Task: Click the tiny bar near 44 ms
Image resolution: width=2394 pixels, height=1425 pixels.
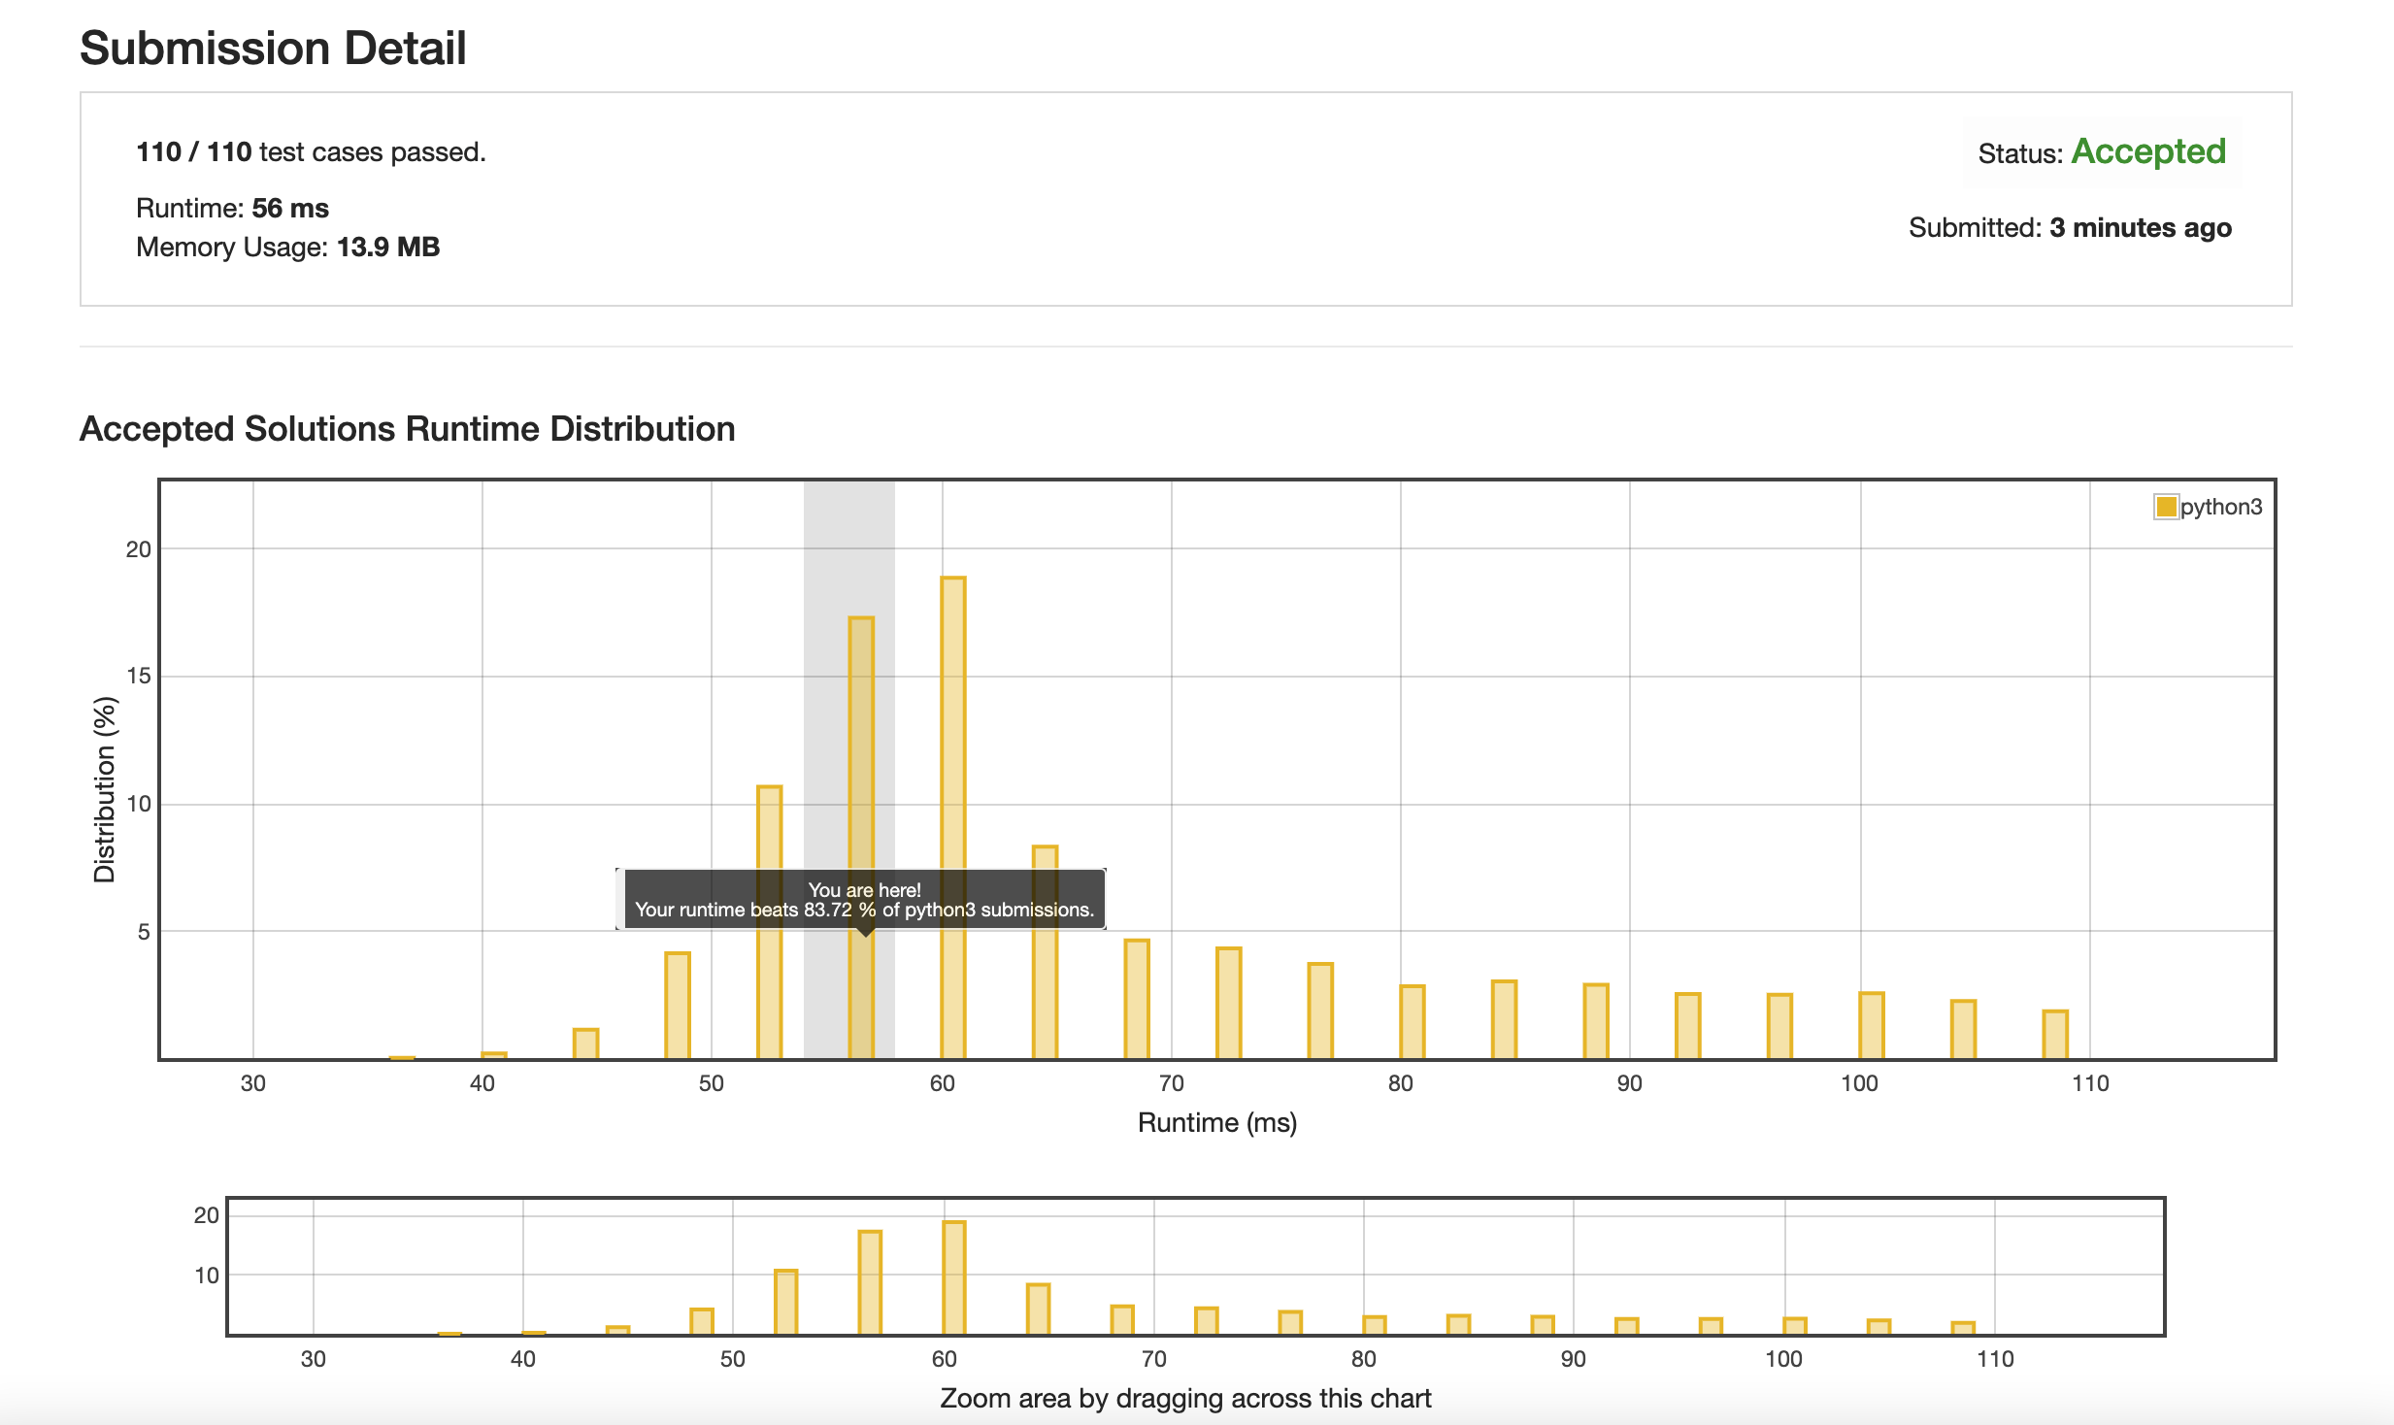Action: tap(585, 1044)
